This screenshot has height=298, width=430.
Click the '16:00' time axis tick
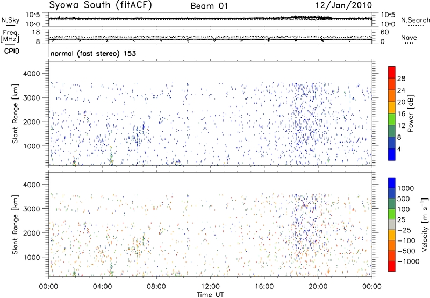pos(264,287)
